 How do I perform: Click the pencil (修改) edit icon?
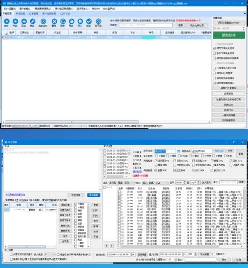[x=33, y=21]
